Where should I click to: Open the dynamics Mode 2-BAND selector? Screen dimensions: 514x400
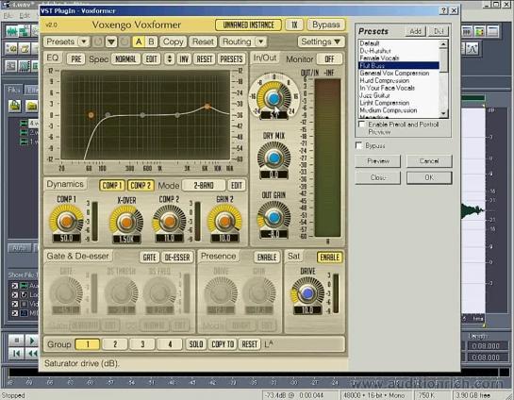tap(204, 186)
